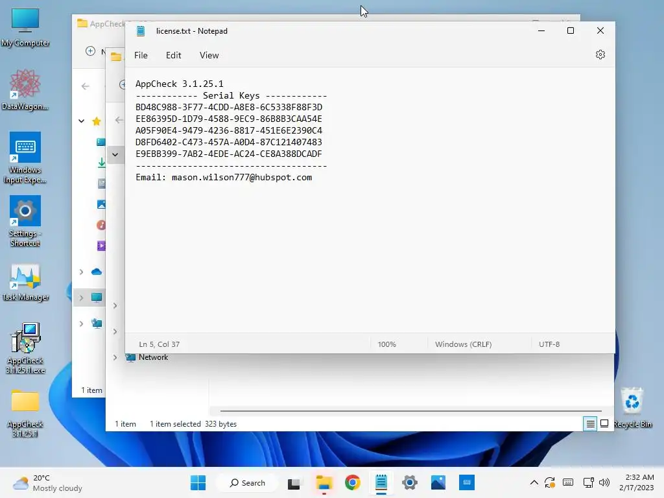Switch Explorer to details view
The width and height of the screenshot is (664, 498).
(x=590, y=423)
